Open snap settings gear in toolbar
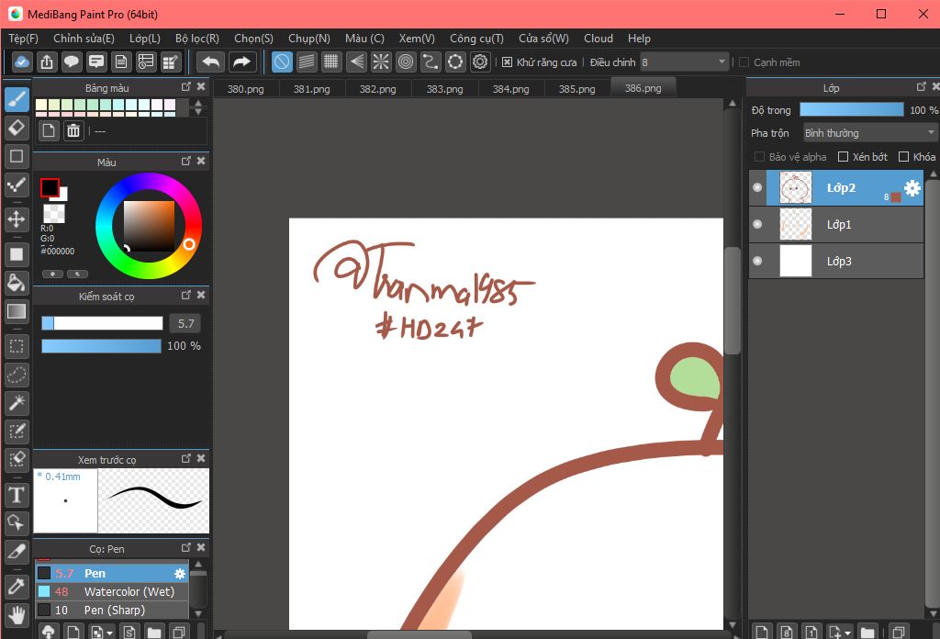940x639 pixels. (x=480, y=62)
